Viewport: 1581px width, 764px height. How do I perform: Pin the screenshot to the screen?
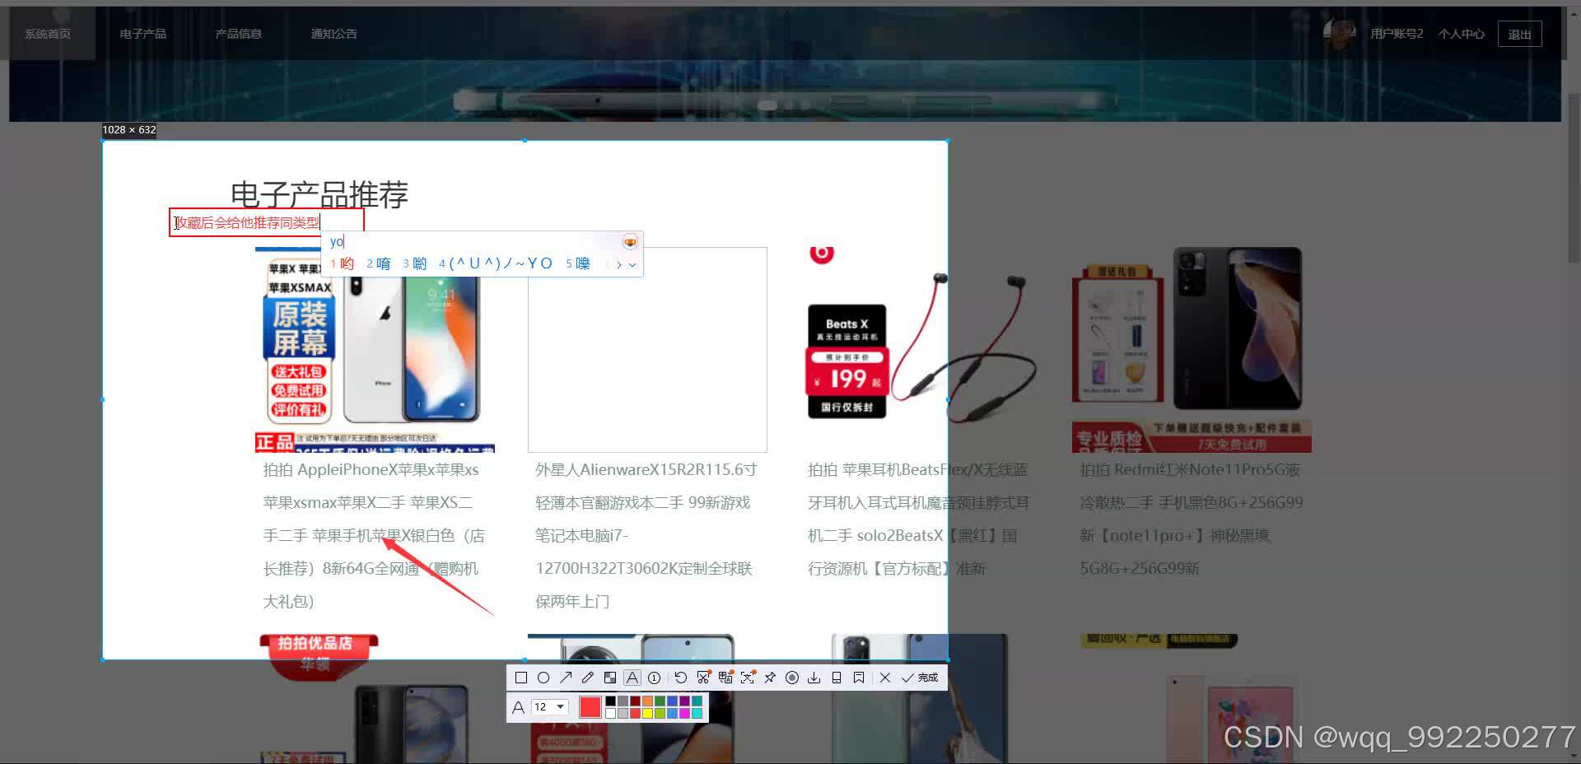[x=770, y=678]
